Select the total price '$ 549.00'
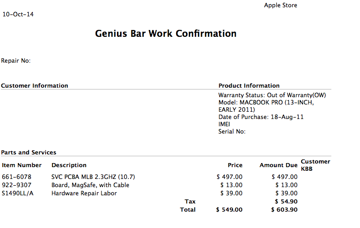Screen dimensions: 360x228 [229, 210]
